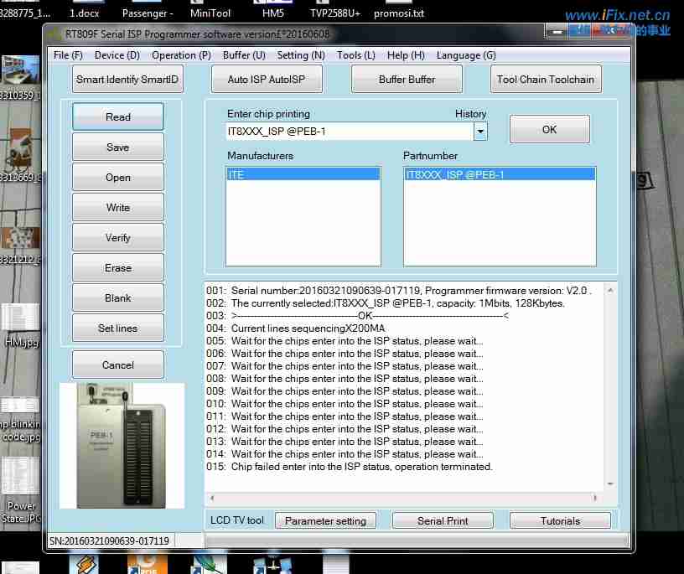Click the Smart Identify SmartID toolbar button
Image resolution: width=684 pixels, height=574 pixels.
point(127,79)
